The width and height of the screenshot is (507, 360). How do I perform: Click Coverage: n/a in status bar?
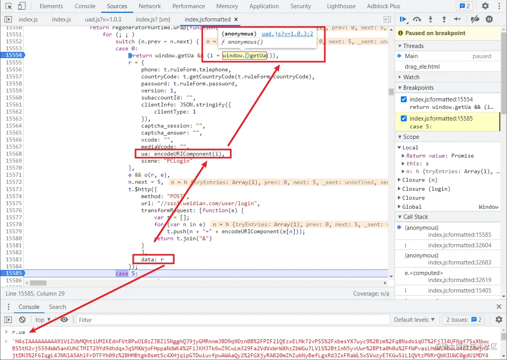click(371, 294)
